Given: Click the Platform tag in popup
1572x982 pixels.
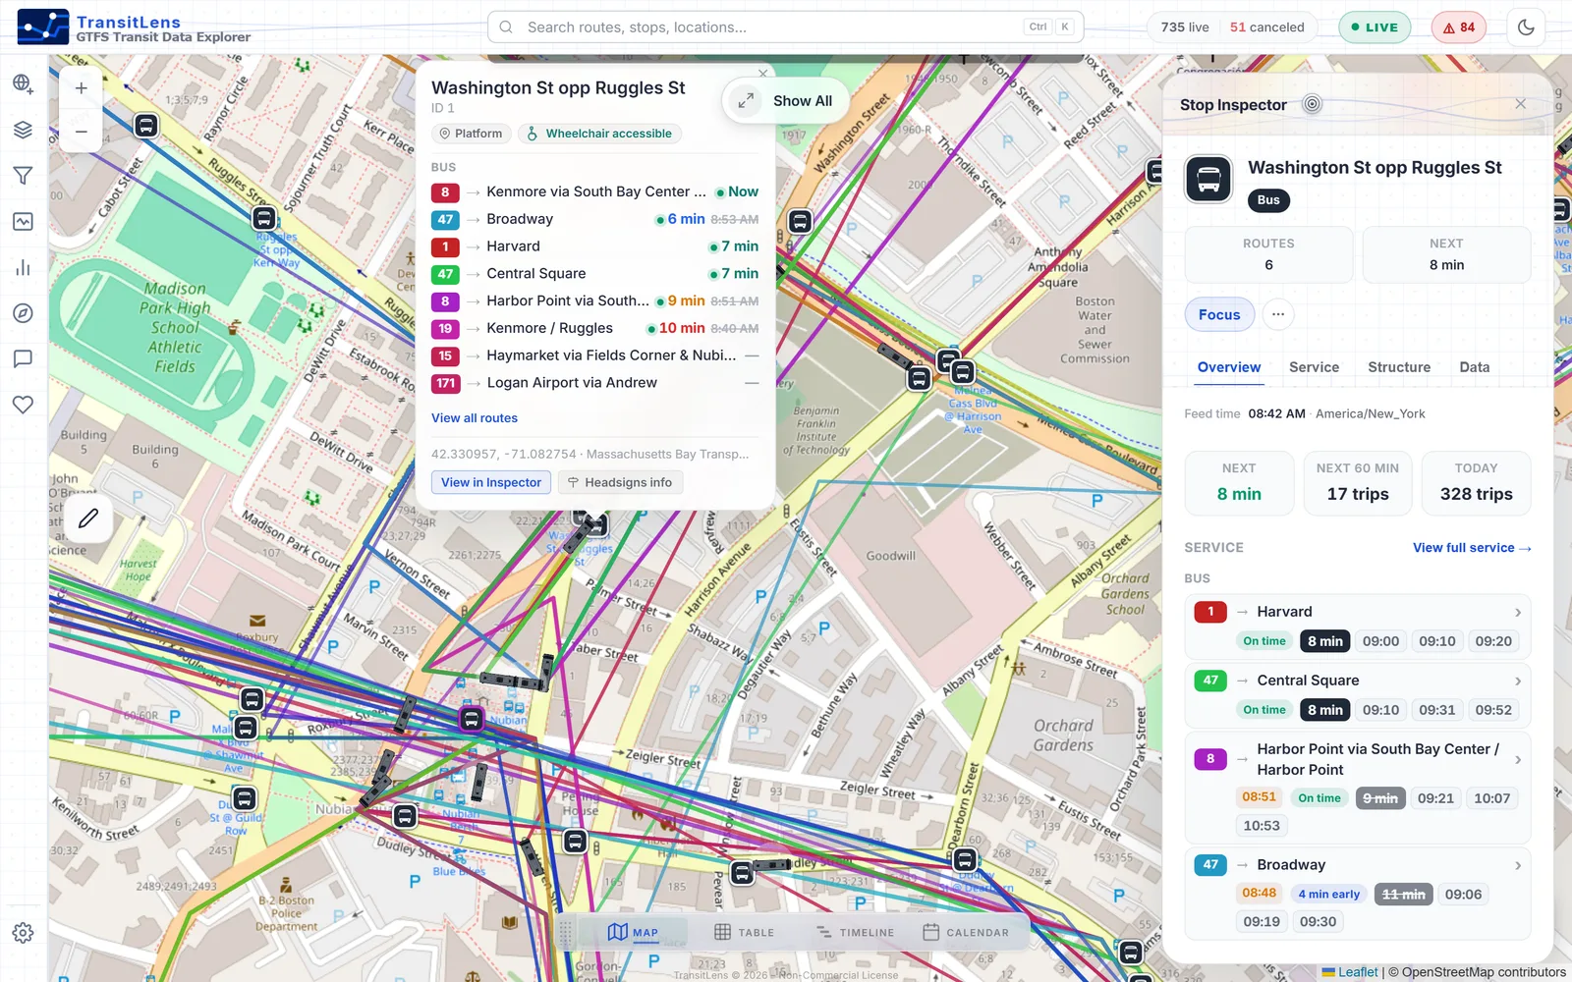Looking at the screenshot, I should [x=471, y=134].
